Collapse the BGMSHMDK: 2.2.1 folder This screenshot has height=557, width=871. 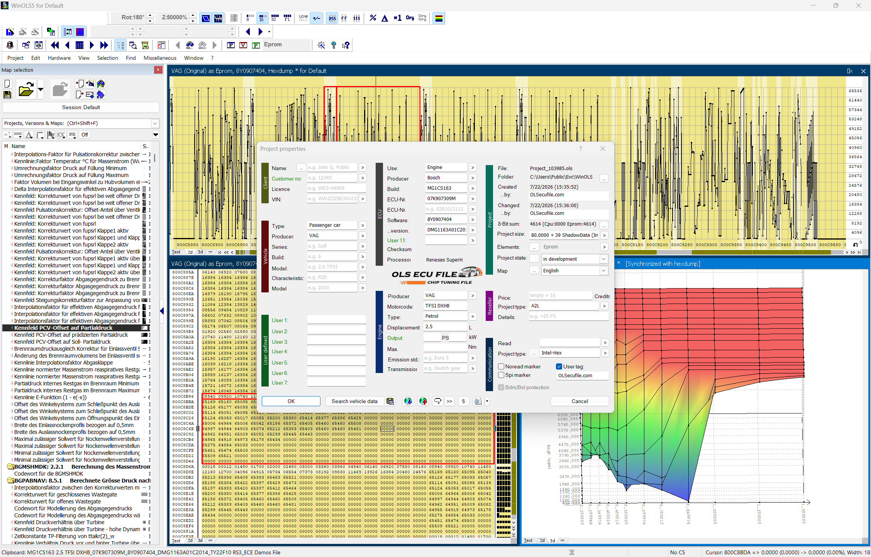pyautogui.click(x=10, y=467)
